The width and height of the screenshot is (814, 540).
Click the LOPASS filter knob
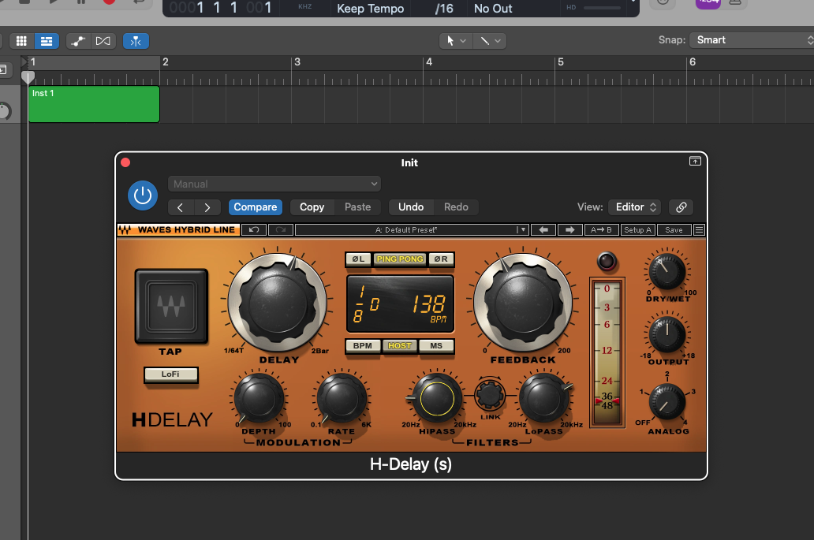click(544, 398)
